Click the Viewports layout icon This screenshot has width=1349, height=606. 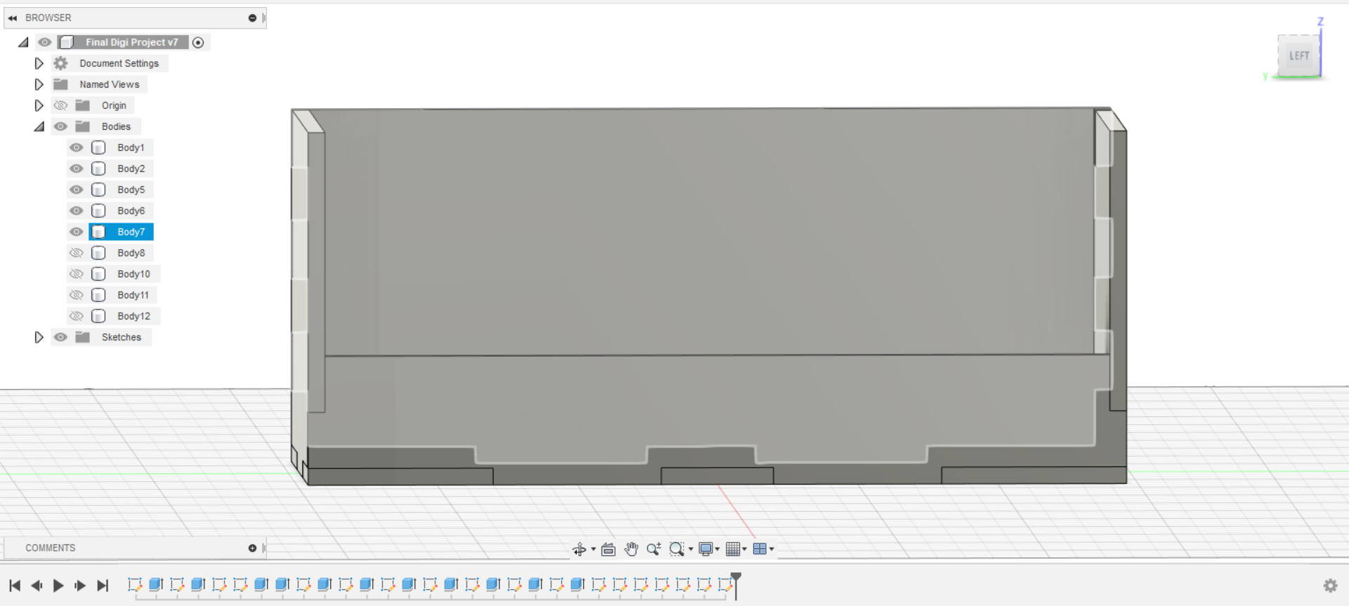tap(760, 549)
